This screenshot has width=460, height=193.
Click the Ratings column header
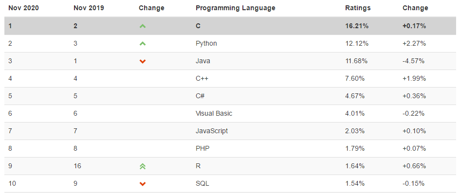point(358,8)
